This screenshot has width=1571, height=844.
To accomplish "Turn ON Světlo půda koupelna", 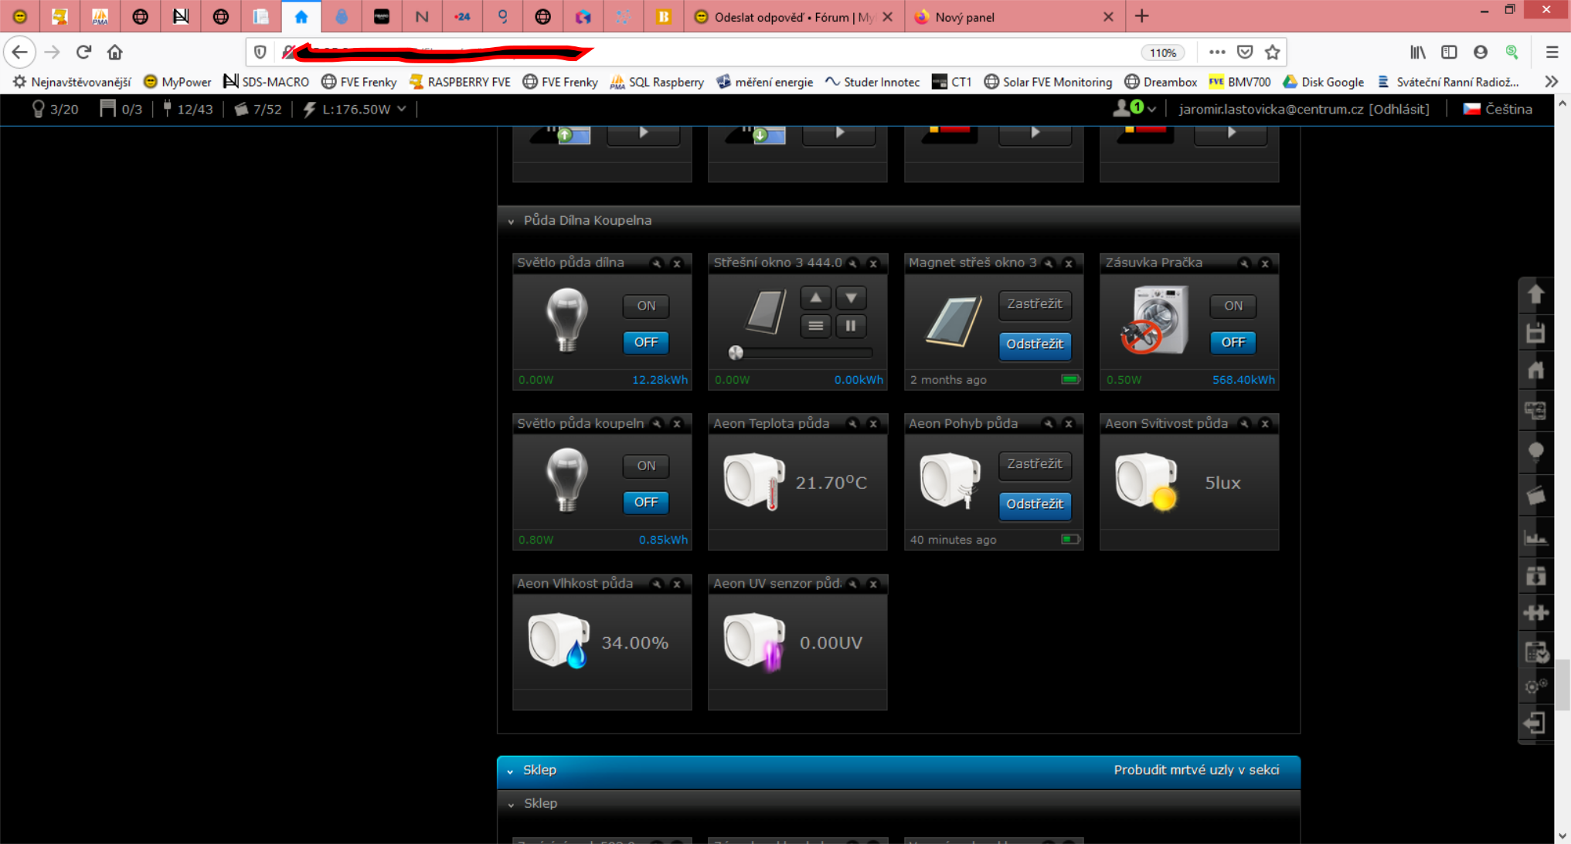I will (645, 466).
